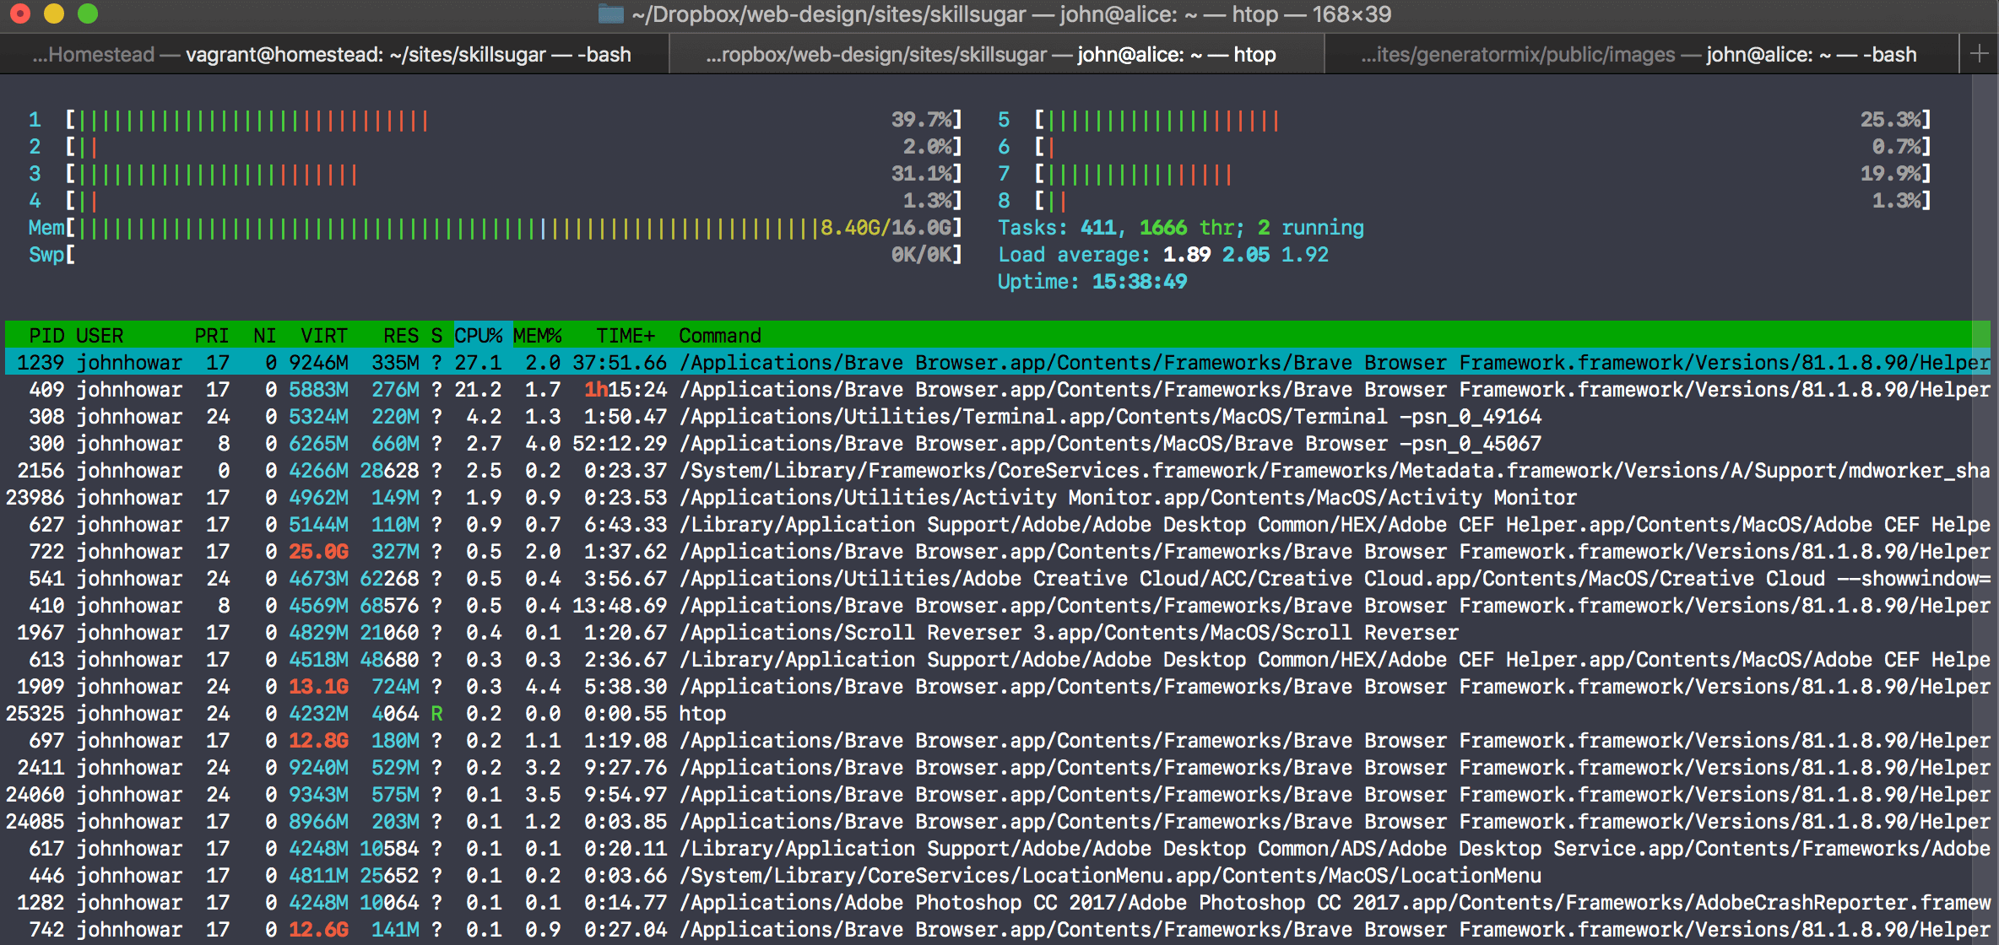Click the CPU 1 usage meter bar
1999x945 pixels.
514,120
